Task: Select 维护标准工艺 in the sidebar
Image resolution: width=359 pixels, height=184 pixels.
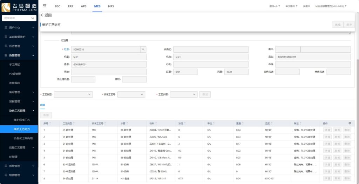Action: pos(22,120)
